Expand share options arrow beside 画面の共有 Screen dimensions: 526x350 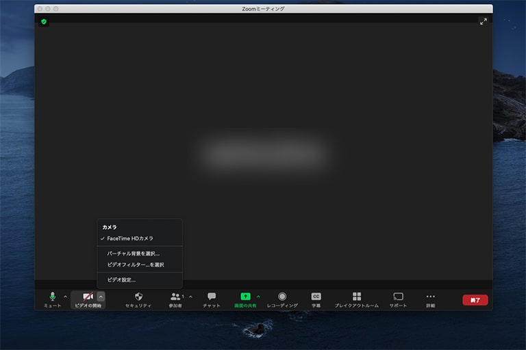pyautogui.click(x=258, y=297)
